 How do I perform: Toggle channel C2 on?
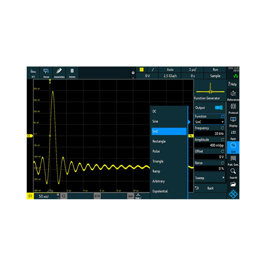[64, 196]
